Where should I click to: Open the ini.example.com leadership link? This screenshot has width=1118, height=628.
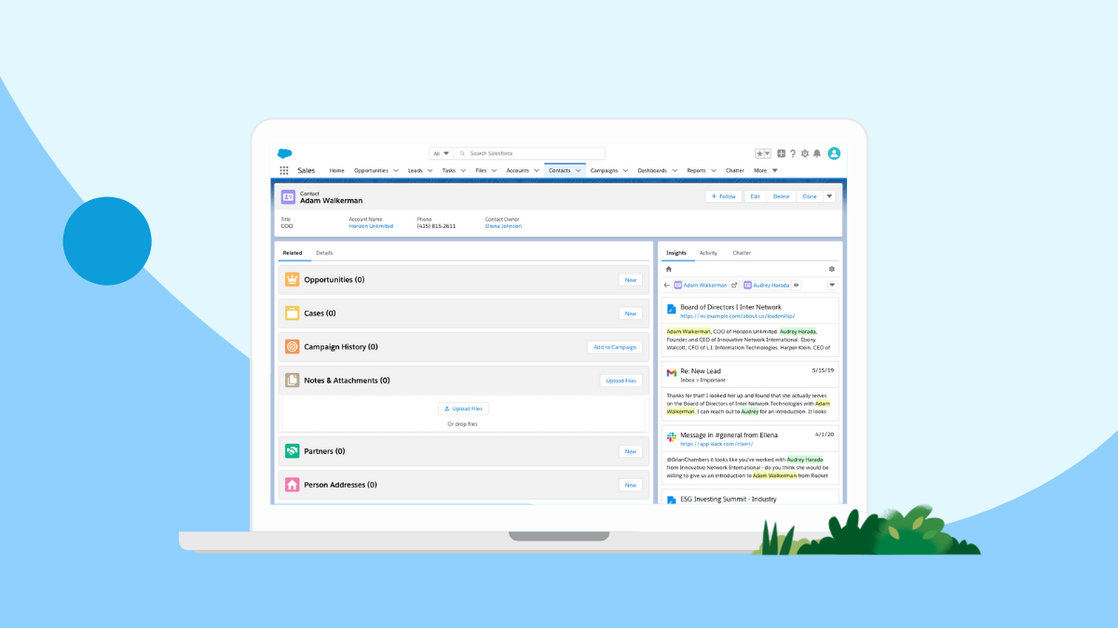[x=737, y=316]
